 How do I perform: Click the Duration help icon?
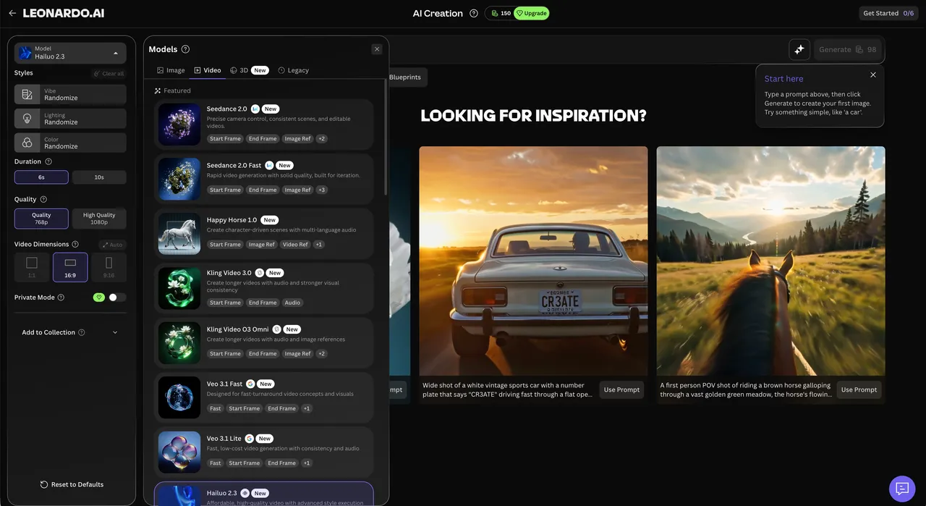(48, 162)
